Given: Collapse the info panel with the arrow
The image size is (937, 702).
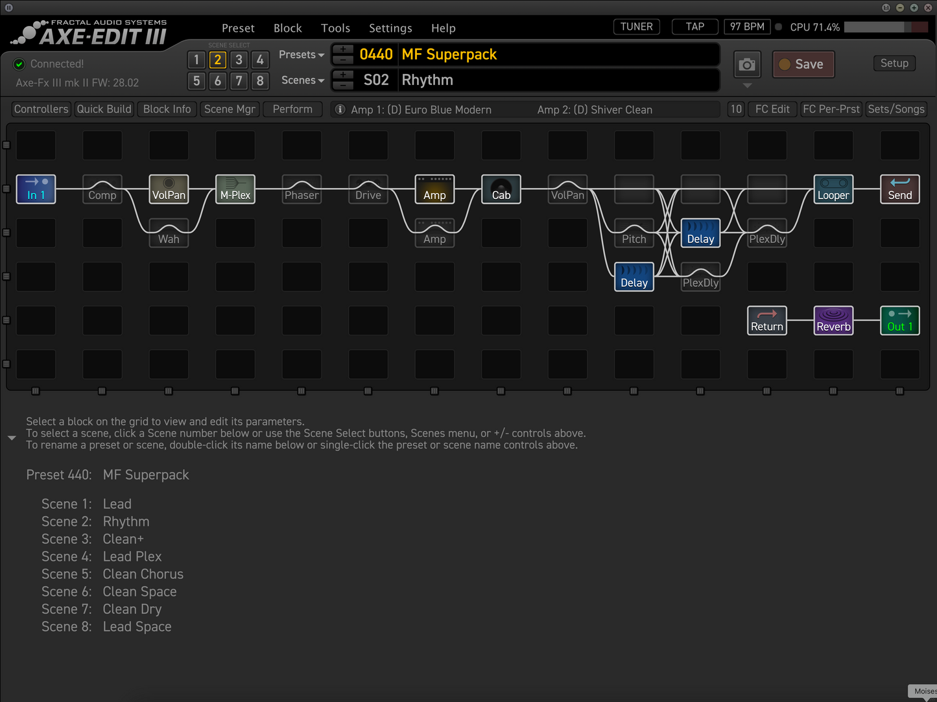Looking at the screenshot, I should point(12,438).
